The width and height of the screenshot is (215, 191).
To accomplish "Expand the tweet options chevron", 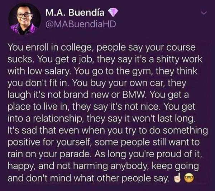I will click(204, 13).
